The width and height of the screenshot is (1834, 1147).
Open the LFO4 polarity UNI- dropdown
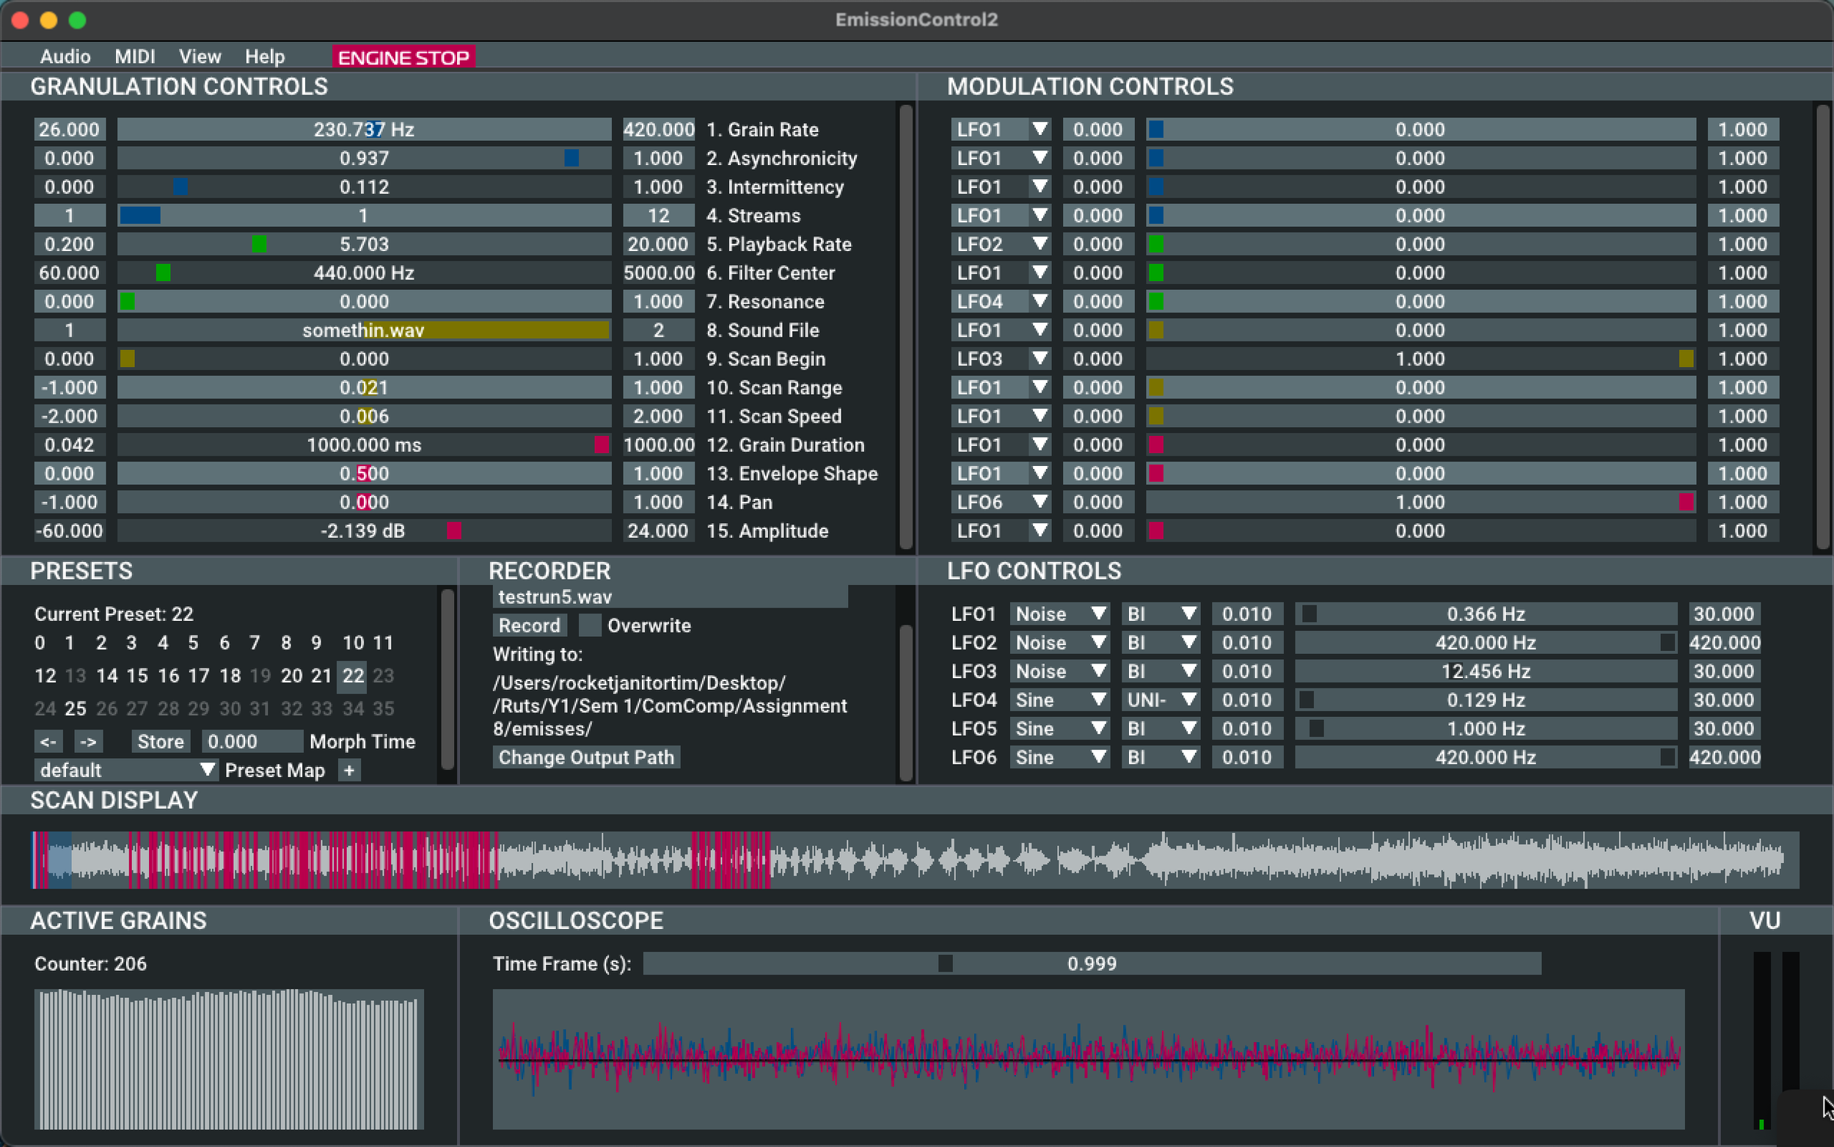coord(1160,700)
